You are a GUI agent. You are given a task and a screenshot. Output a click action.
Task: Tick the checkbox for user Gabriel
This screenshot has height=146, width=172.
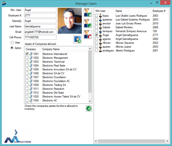(97, 27)
